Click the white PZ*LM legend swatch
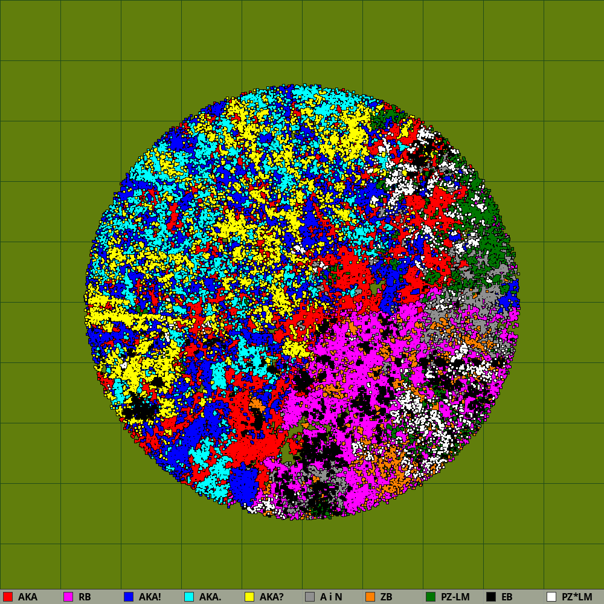 coord(551,597)
